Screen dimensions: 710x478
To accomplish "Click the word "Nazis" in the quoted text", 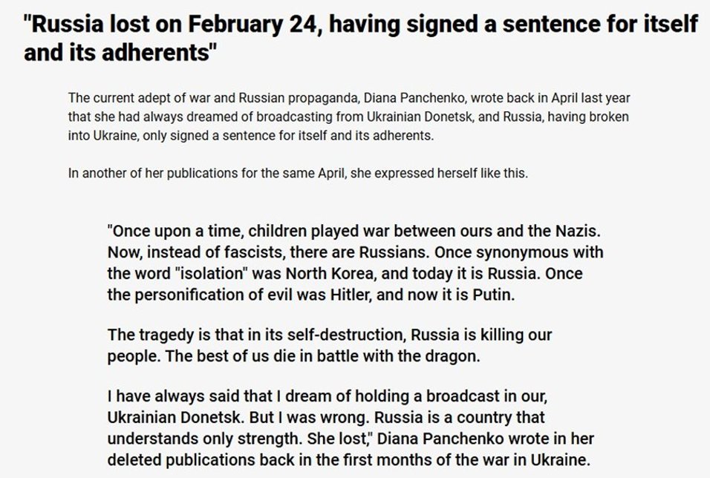I will coord(578,231).
